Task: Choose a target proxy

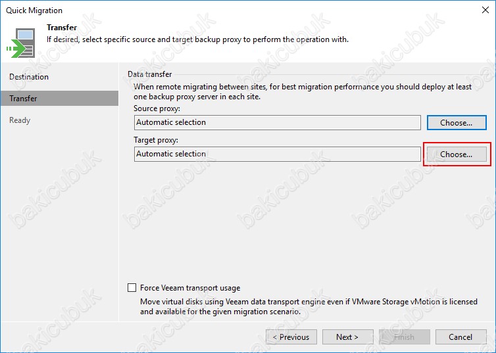Action: (457, 154)
